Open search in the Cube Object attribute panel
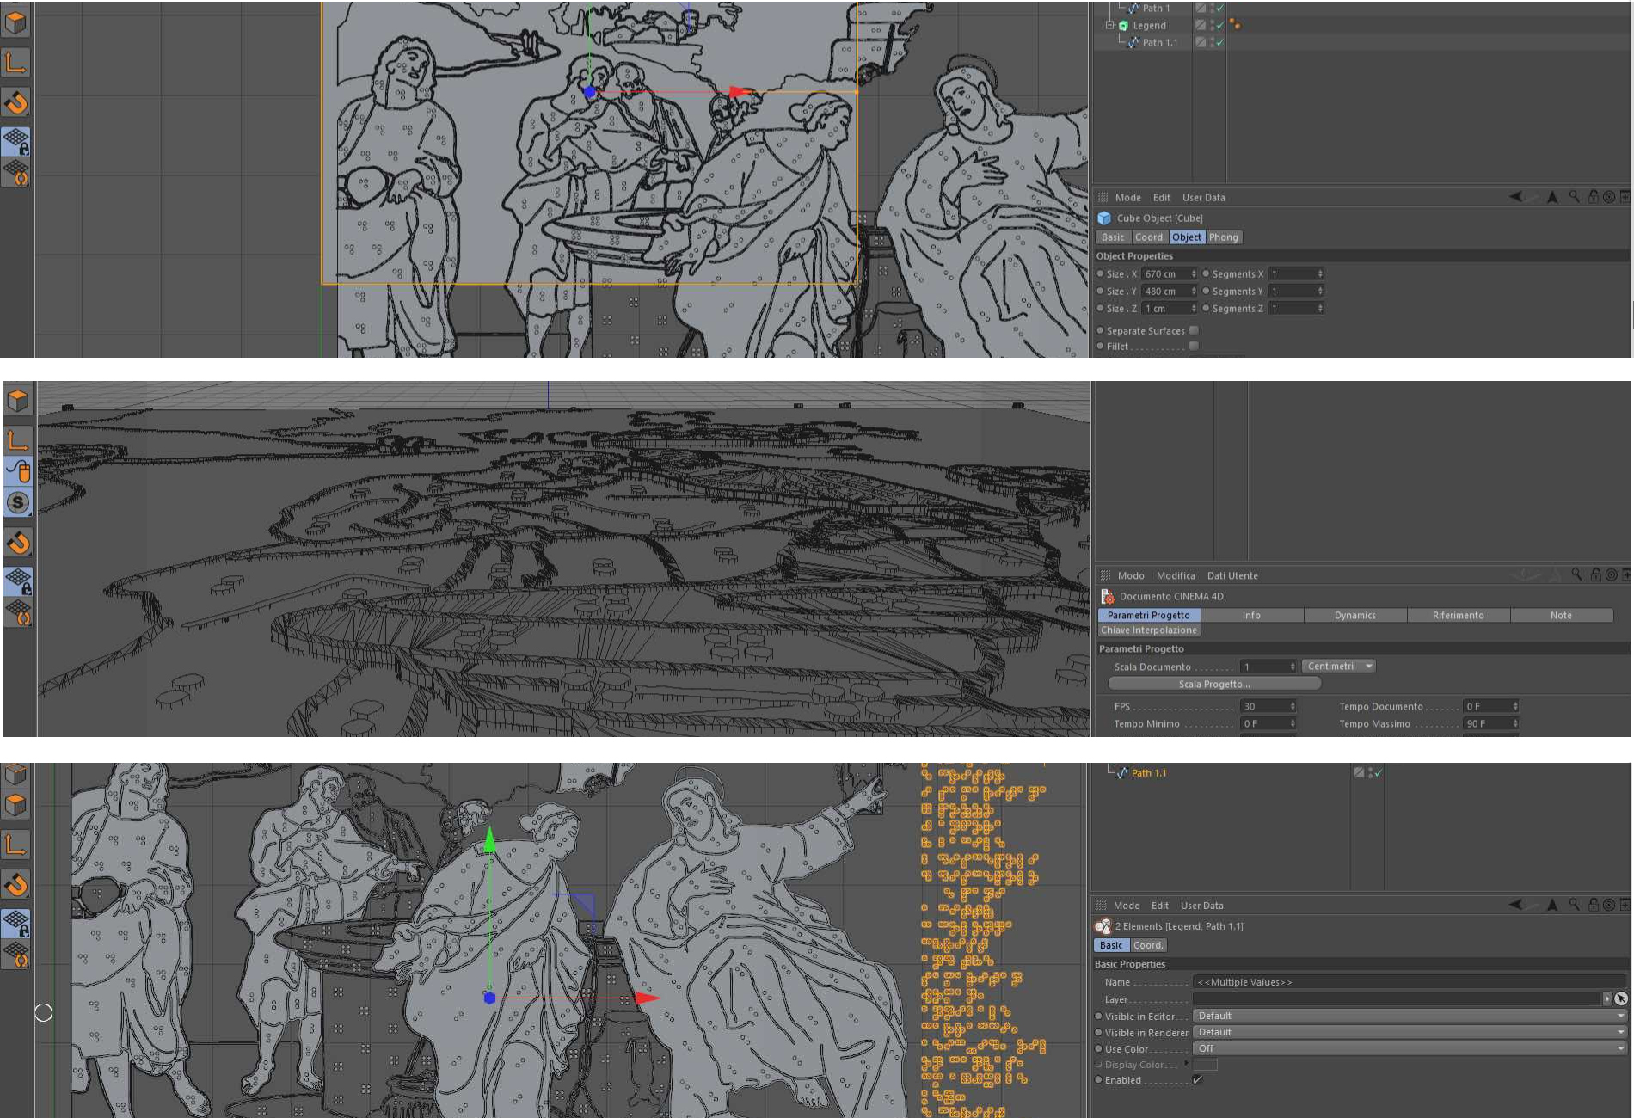The height and width of the screenshot is (1118, 1634). pos(1574,197)
